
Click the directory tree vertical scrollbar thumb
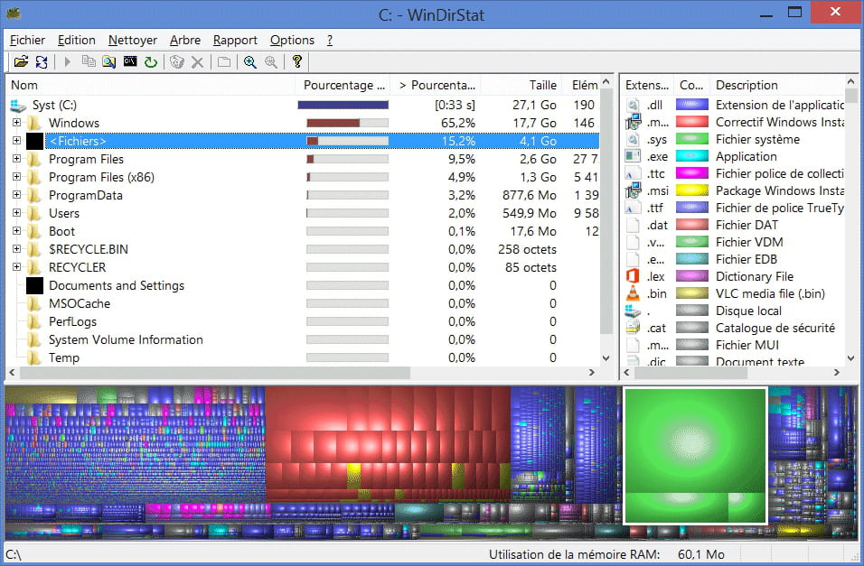(606, 212)
